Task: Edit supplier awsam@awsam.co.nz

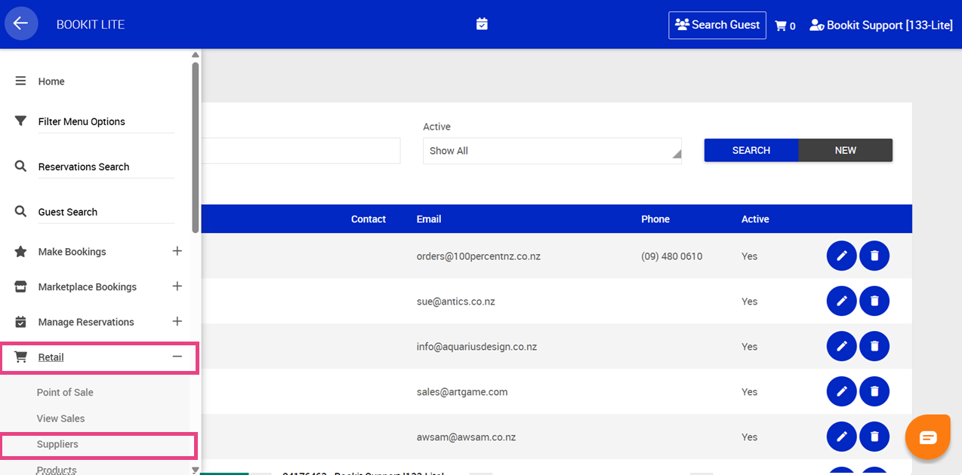Action: [x=842, y=437]
